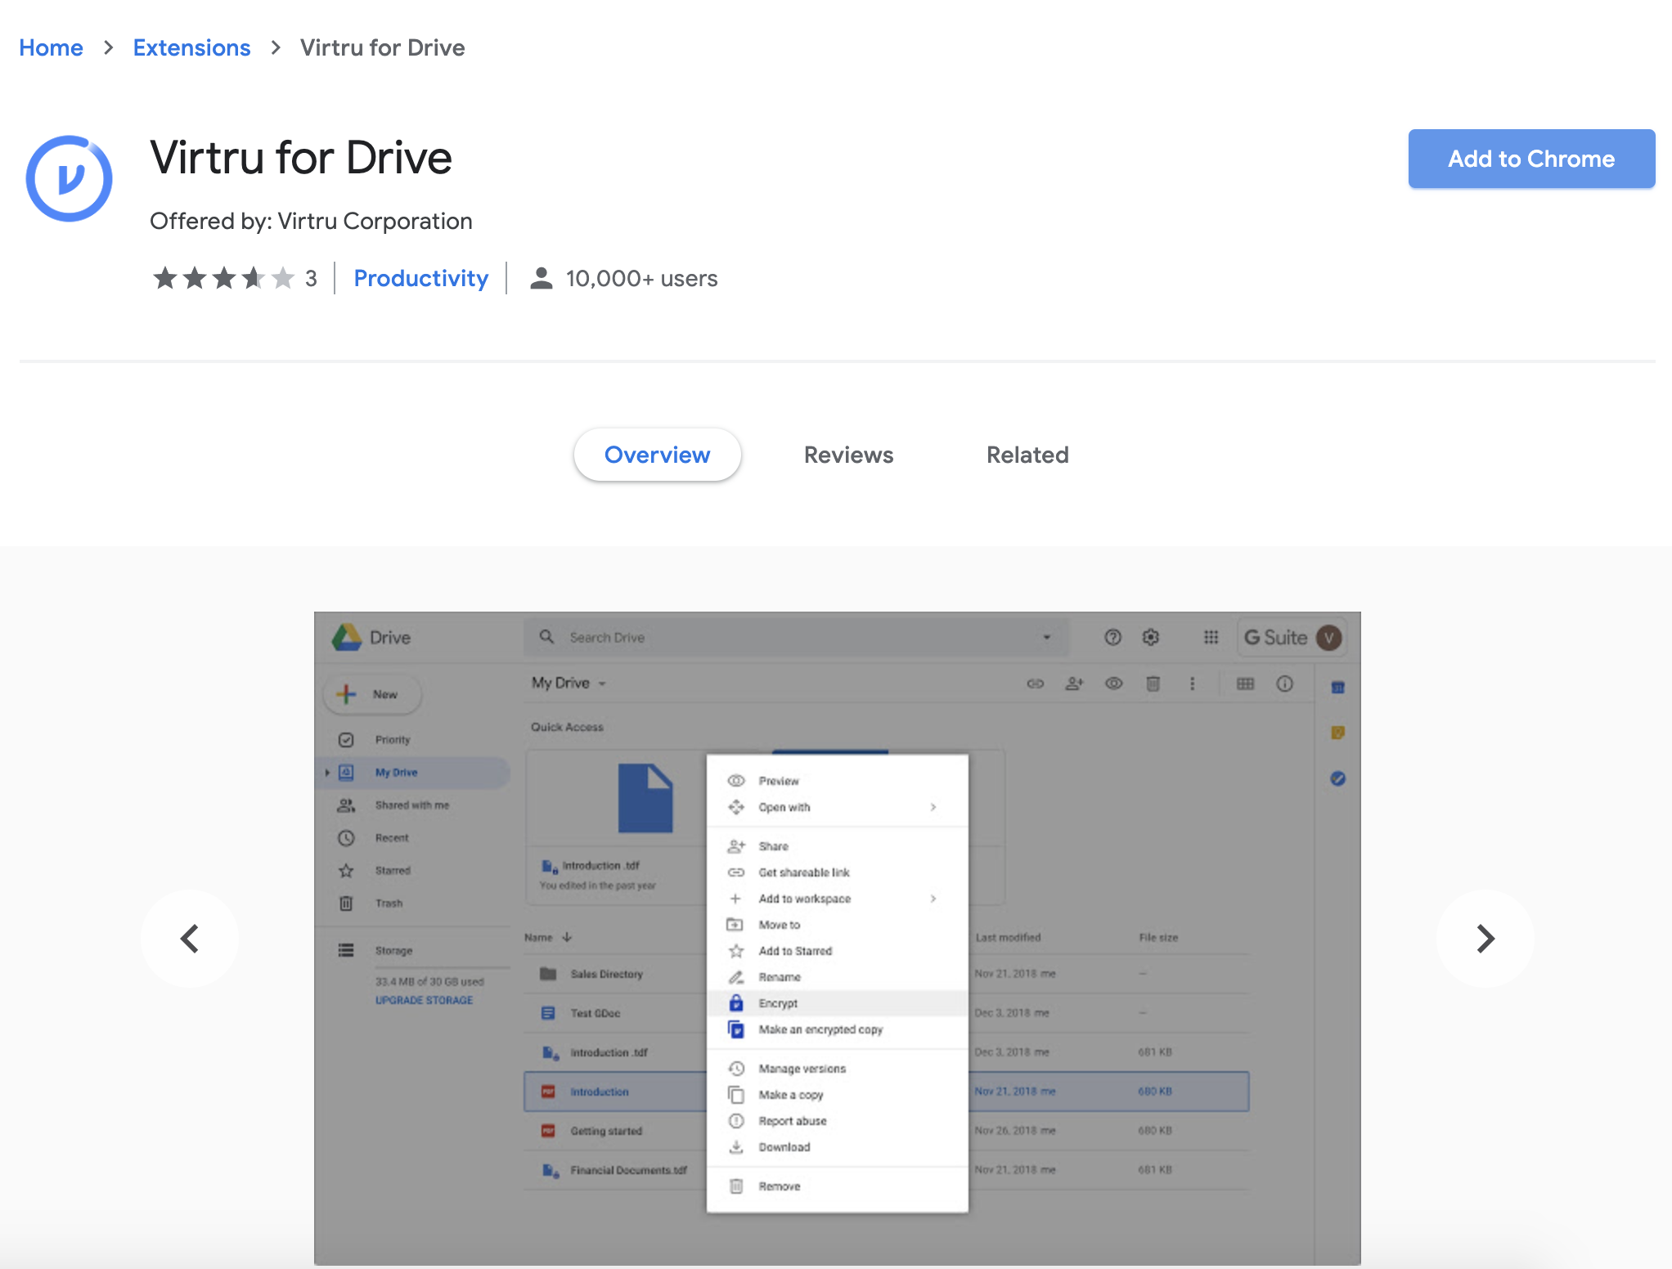This screenshot has height=1269, width=1672.
Task: Toggle sort direction arrow next to Name
Action: coord(567,937)
